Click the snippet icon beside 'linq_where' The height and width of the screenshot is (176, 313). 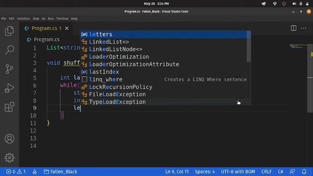click(x=85, y=79)
